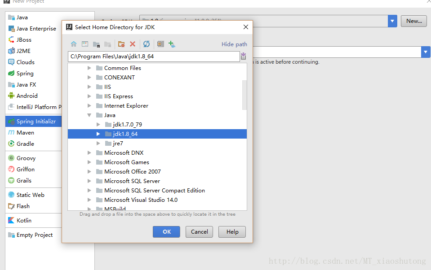This screenshot has height=270, width=431.
Task: Close the Select Home Directory dialog
Action: 246,27
